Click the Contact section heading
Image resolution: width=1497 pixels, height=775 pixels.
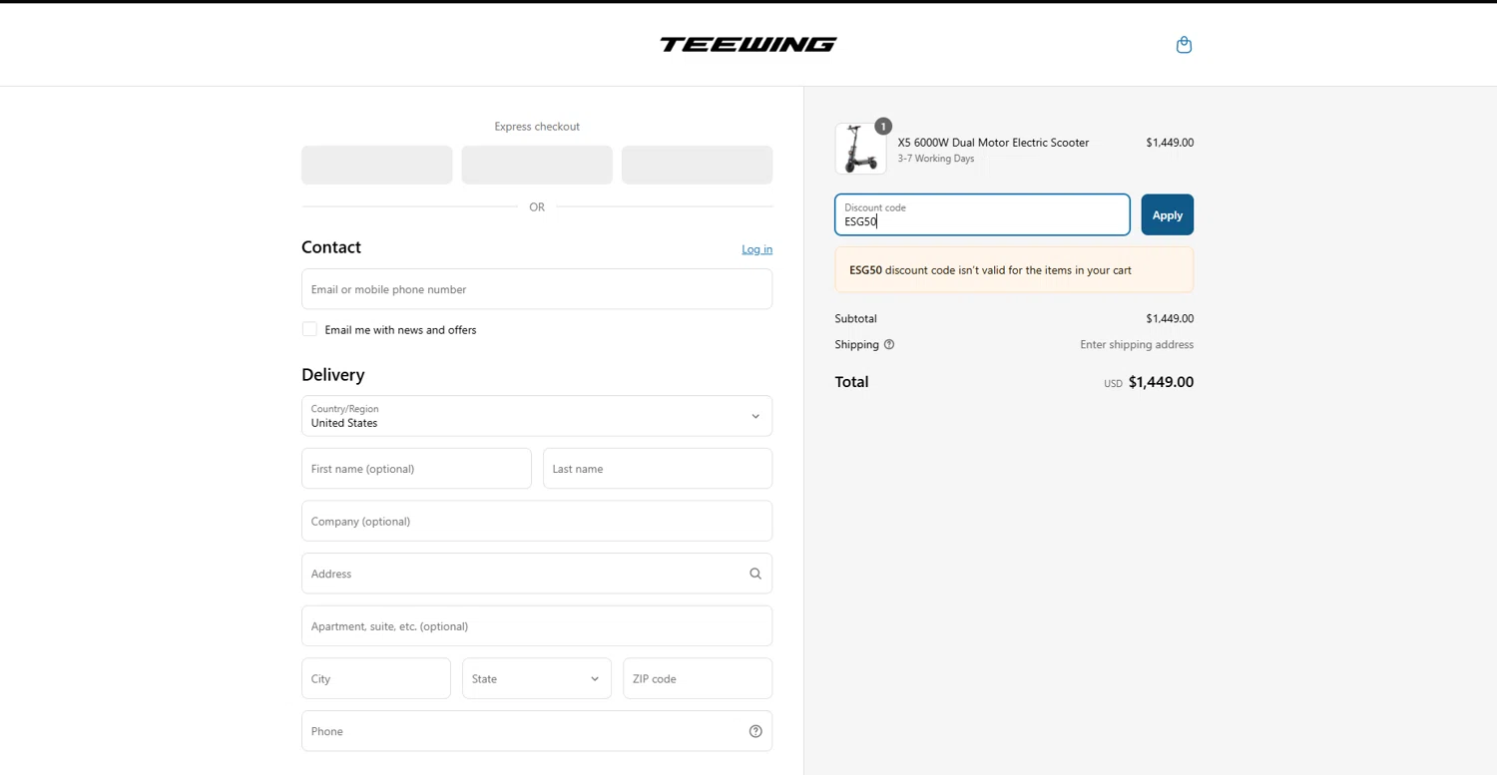(x=331, y=247)
